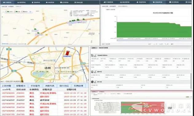This screenshot has height=116, width=194.
Task: Click the alarm time 2015-10-28 17:41:30
Action: pyautogui.click(x=75, y=93)
